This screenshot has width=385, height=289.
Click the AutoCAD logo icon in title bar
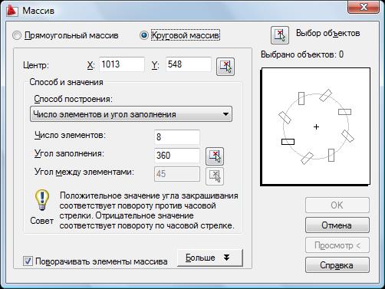(12, 11)
